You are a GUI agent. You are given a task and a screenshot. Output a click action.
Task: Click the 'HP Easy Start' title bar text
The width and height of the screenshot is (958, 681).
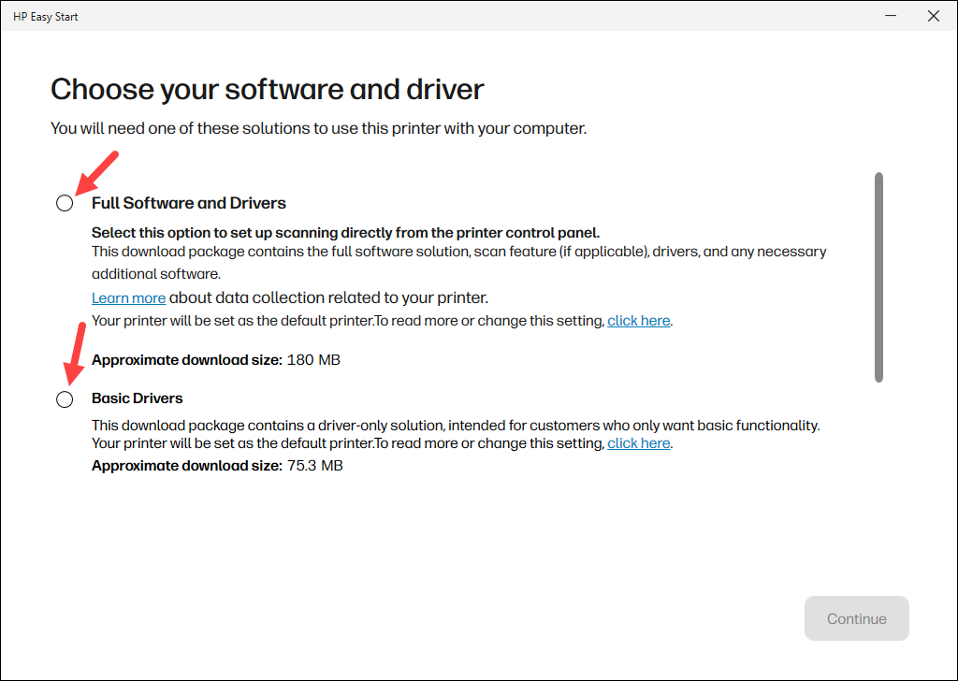click(46, 17)
